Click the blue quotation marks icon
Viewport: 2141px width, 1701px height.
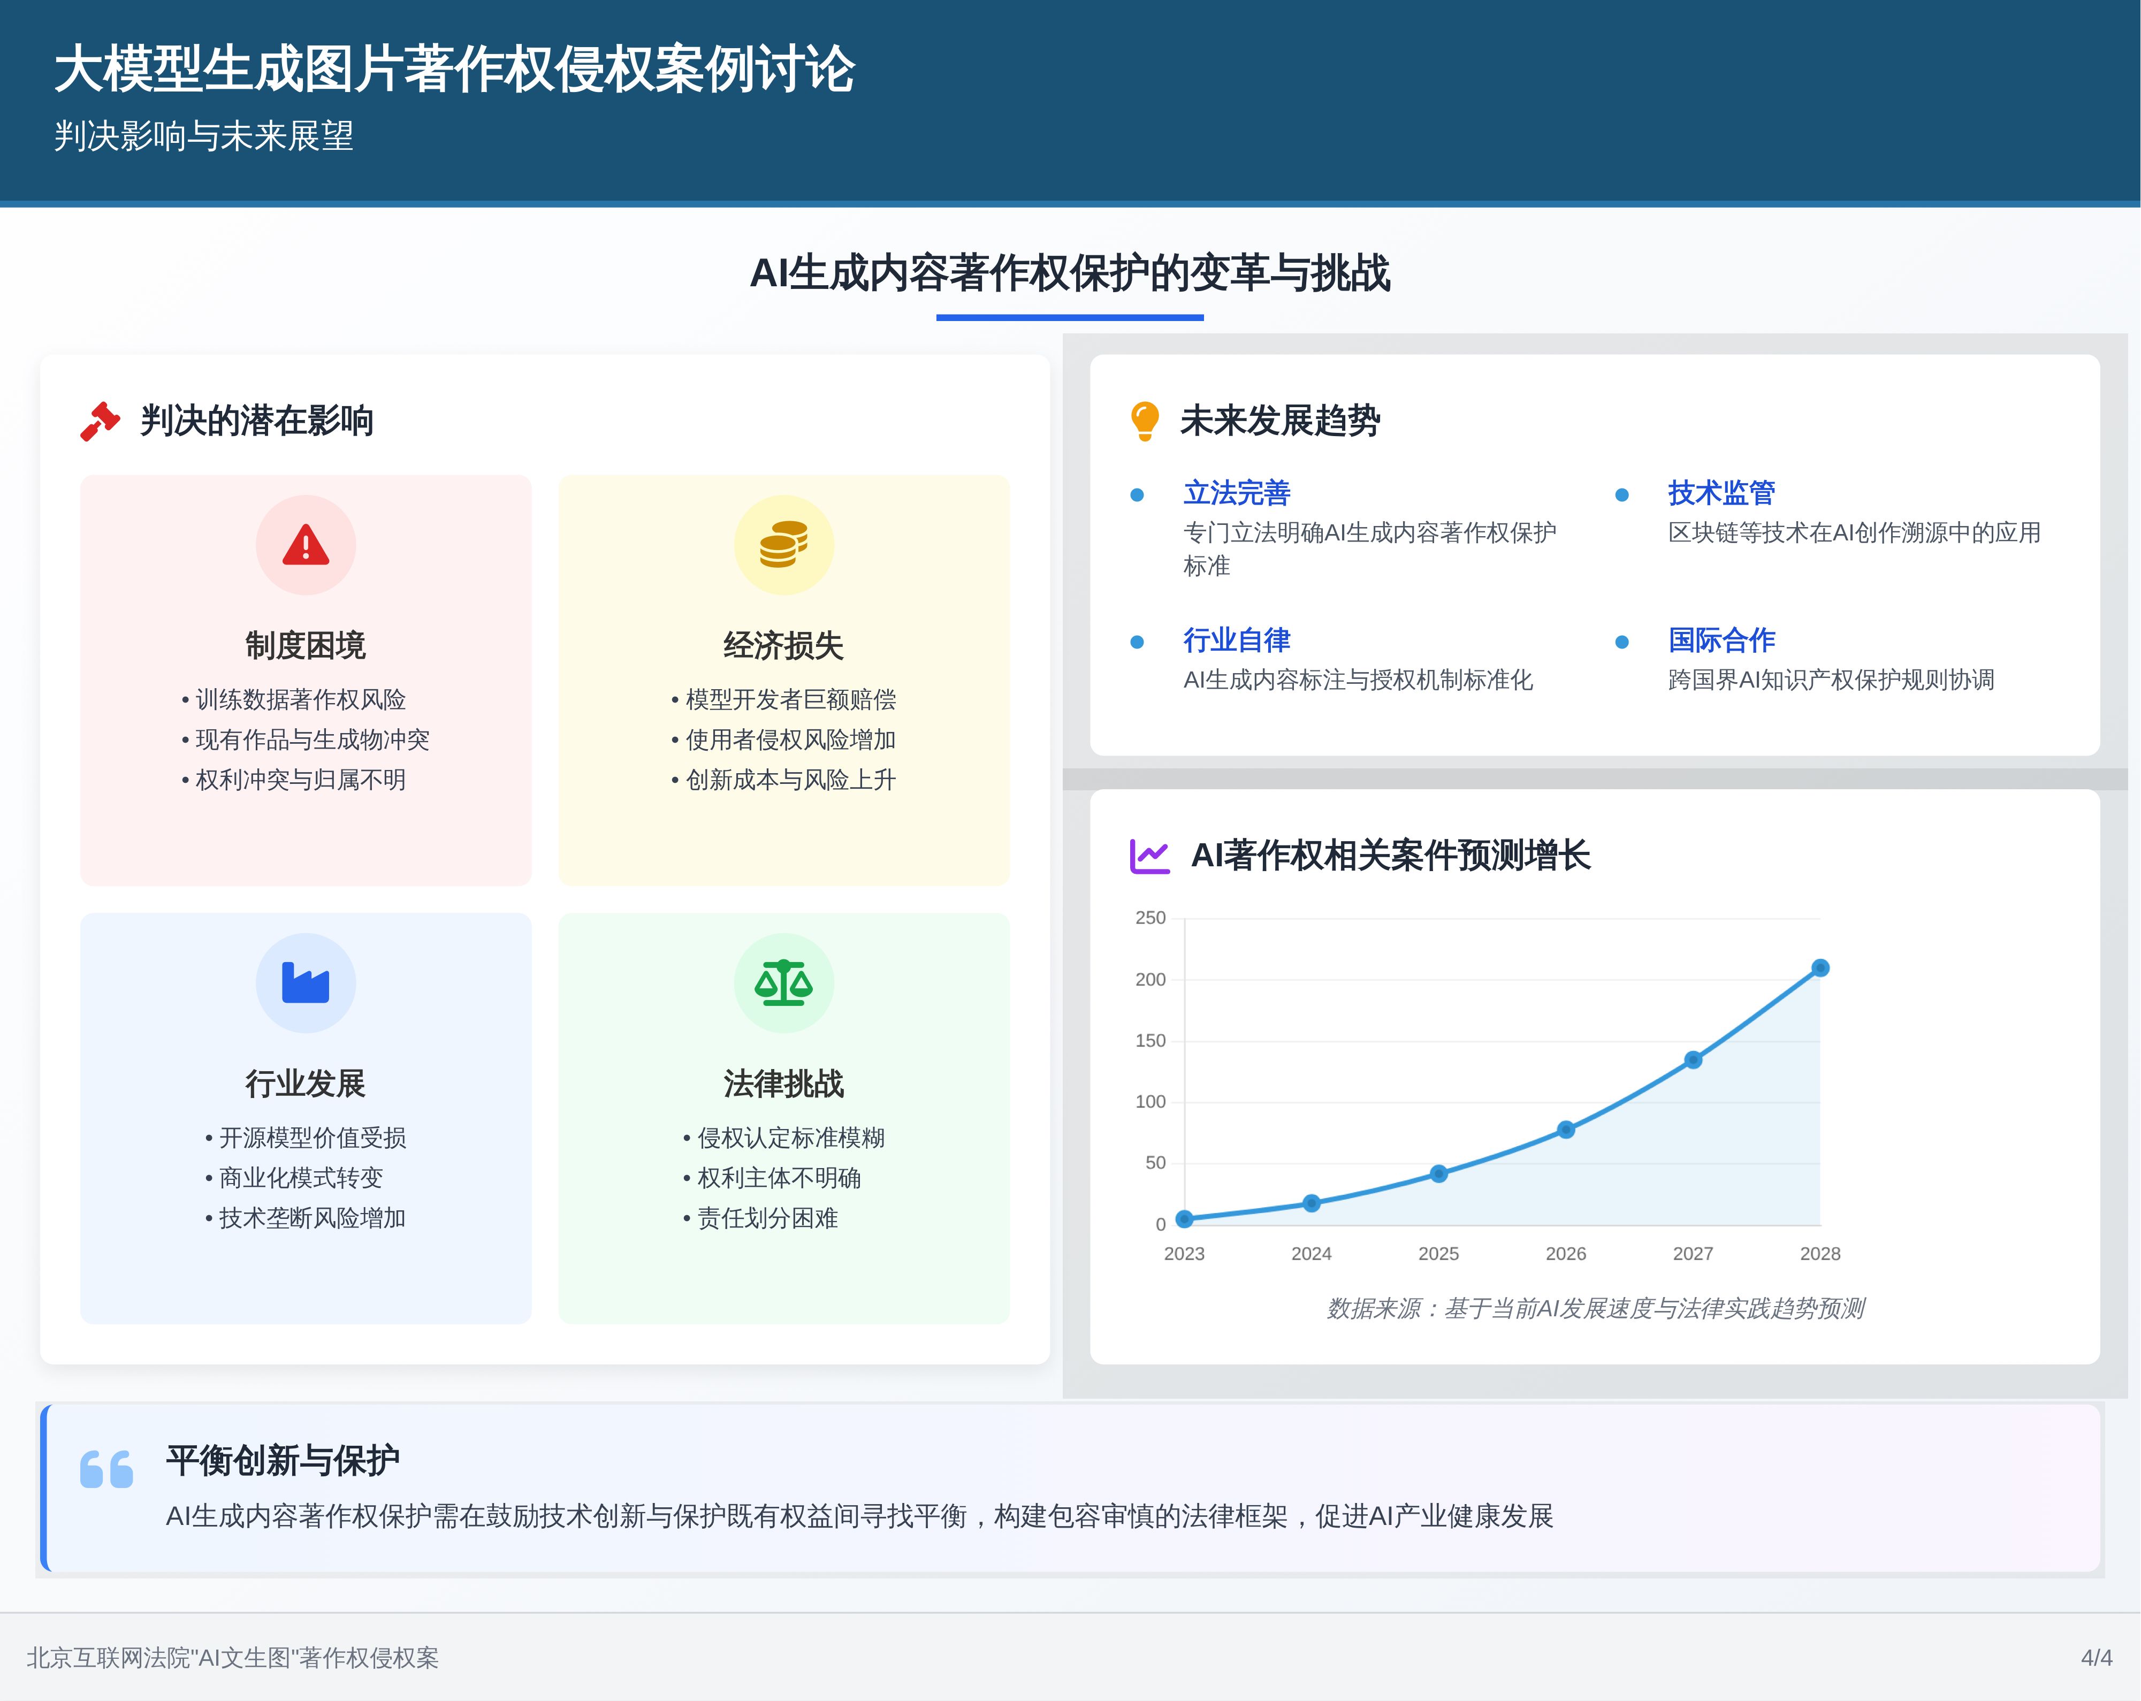tap(106, 1469)
